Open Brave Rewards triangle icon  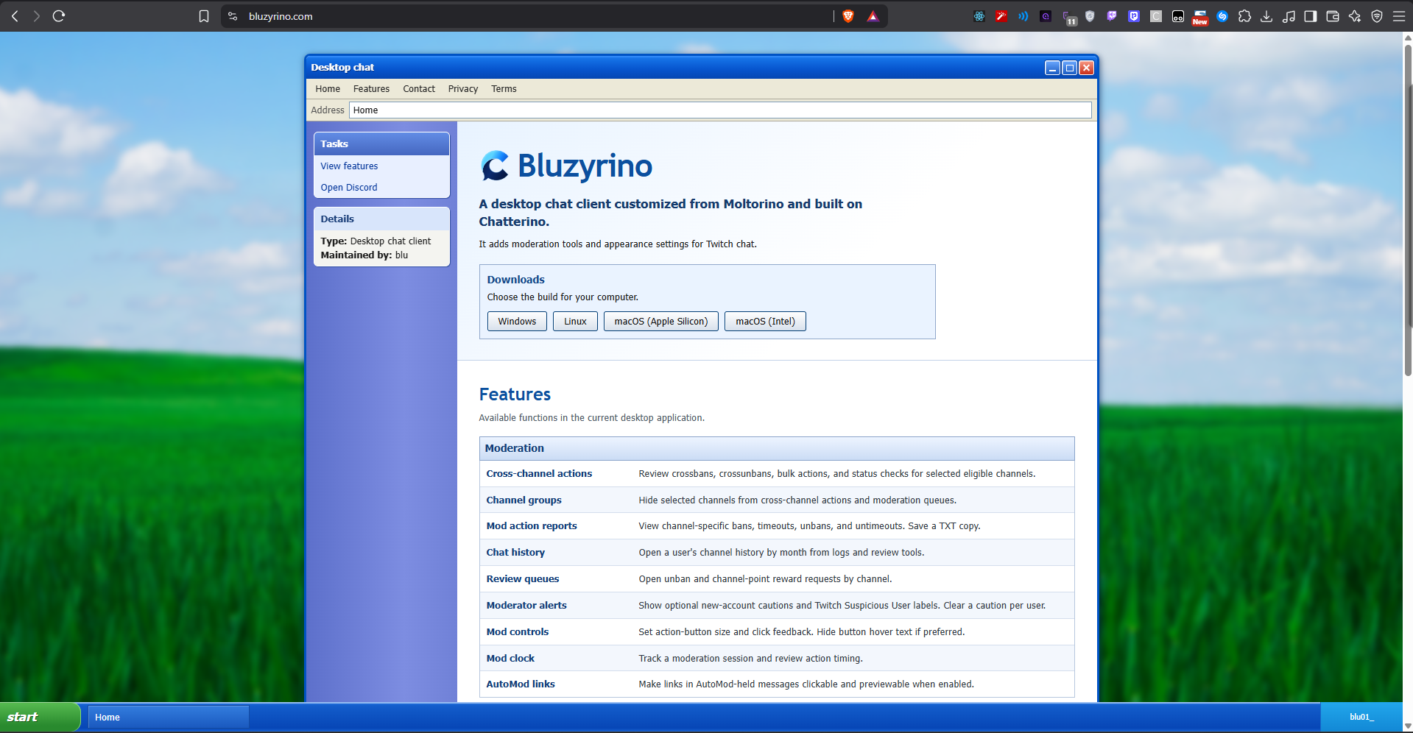(x=873, y=16)
